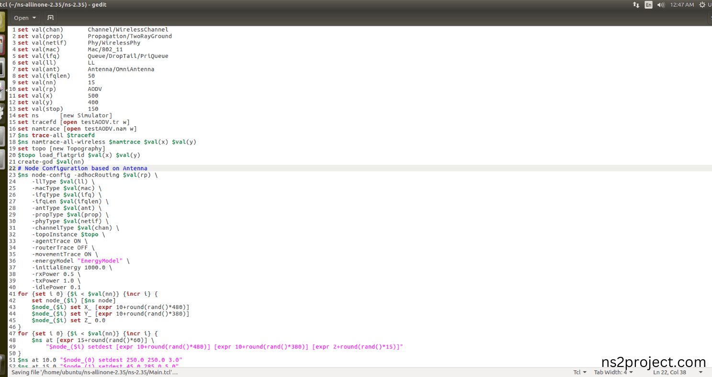Click '[$ns node]' on line 42

point(98,300)
